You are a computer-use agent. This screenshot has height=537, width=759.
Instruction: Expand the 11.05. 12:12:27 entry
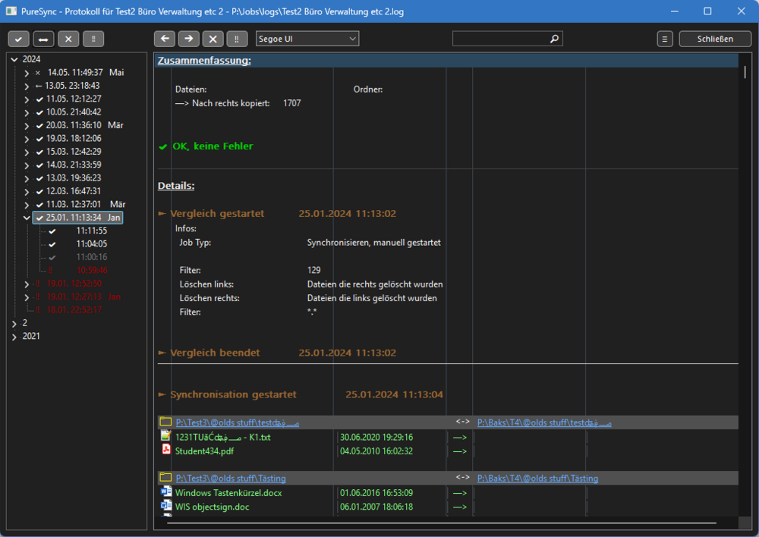[x=27, y=99]
